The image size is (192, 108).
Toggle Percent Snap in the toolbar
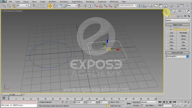105,6
